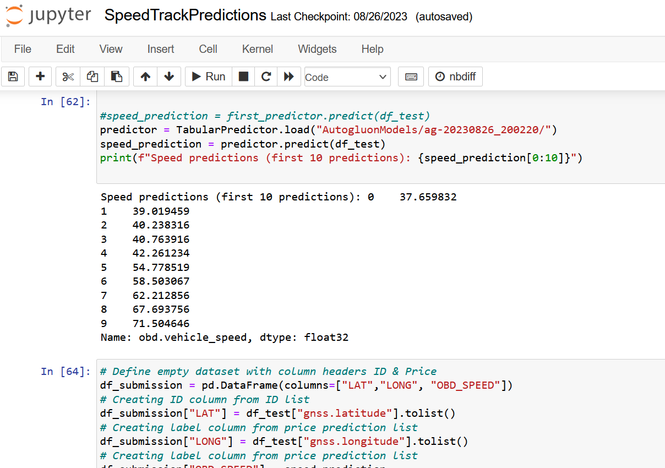Image resolution: width=665 pixels, height=468 pixels.
Task: Rename the SpeedTrackPredictions notebook title
Action: (x=185, y=15)
